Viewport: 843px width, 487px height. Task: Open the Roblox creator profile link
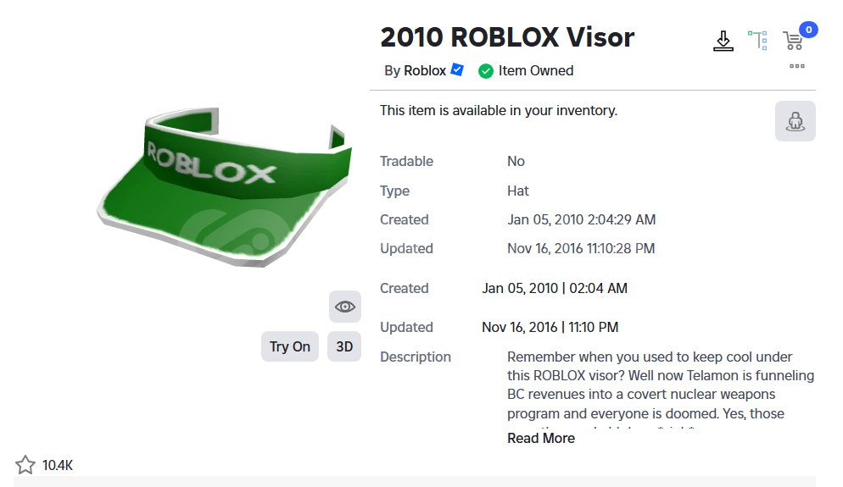click(x=425, y=71)
